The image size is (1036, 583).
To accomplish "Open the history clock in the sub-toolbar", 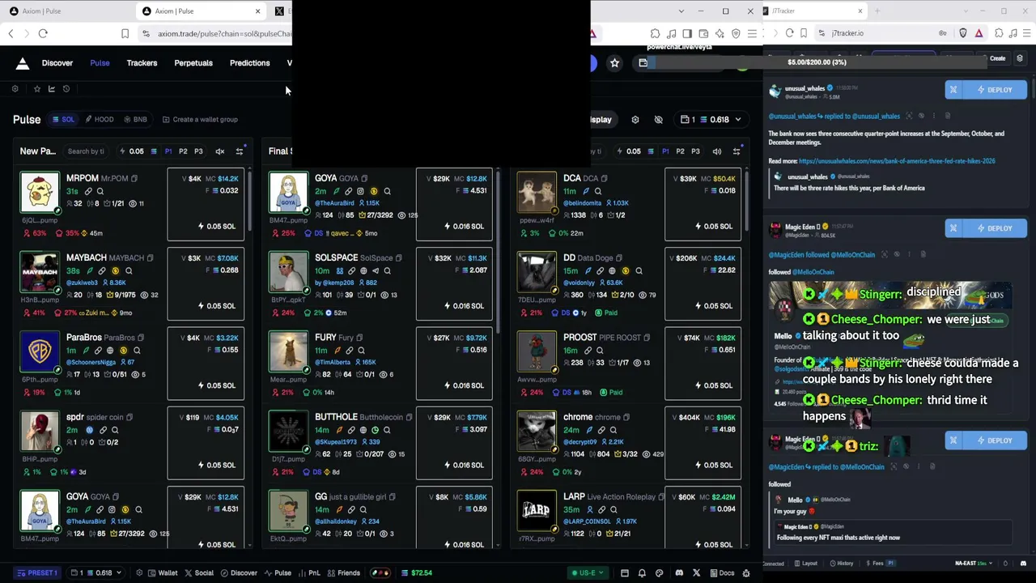I will point(66,89).
